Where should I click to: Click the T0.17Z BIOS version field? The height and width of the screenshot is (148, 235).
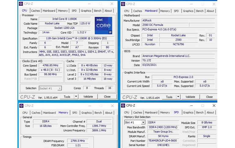tap(178, 61)
